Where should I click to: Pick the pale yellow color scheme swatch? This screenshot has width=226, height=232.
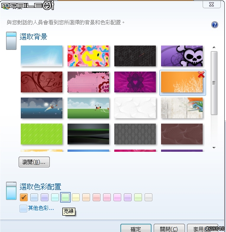(x=76, y=197)
